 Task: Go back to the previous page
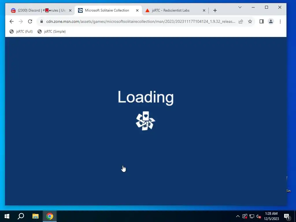tap(12, 21)
